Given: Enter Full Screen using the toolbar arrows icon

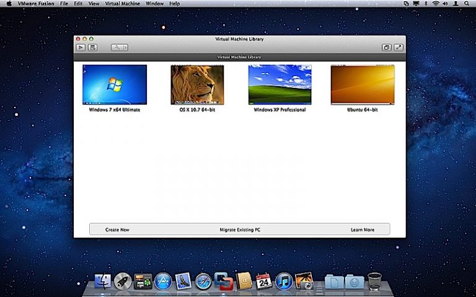Looking at the screenshot, I should click(399, 48).
